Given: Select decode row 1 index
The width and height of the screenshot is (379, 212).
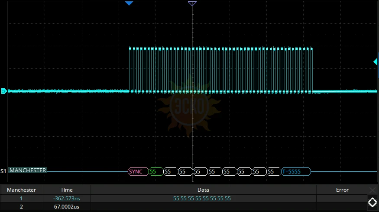Looking at the screenshot, I should coord(21,198).
